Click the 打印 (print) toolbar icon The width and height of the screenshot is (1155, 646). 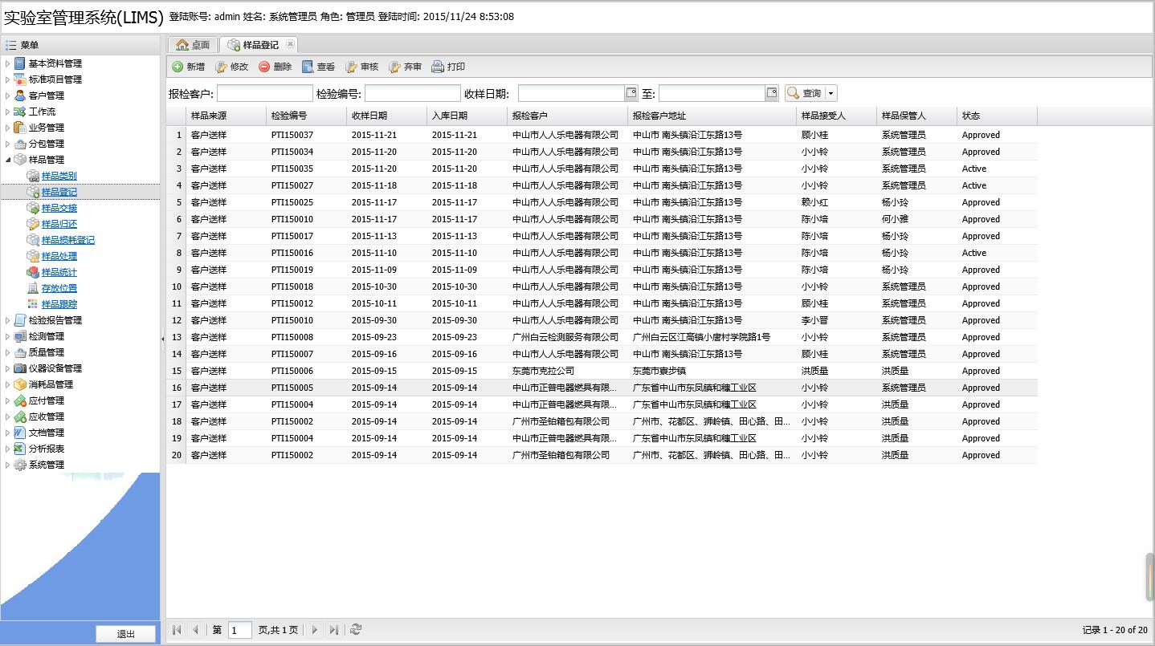[x=438, y=67]
